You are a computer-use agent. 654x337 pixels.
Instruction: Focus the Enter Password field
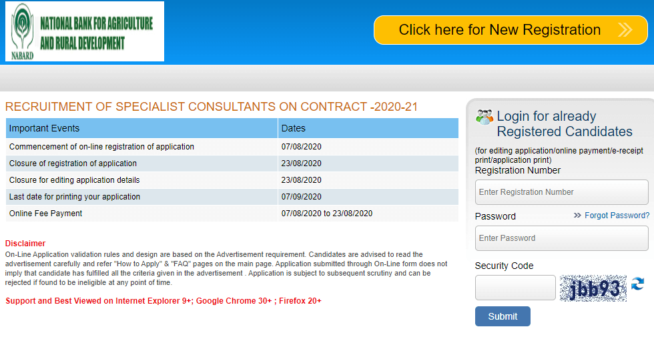[561, 238]
